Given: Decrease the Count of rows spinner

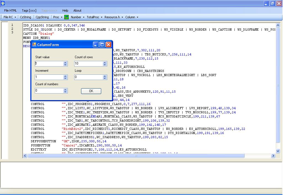Looking at the screenshot, I should pos(105,65).
